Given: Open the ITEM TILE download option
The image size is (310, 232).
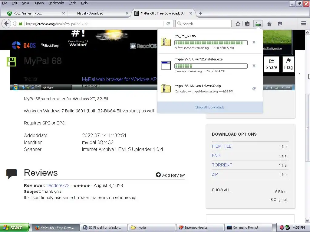Looking at the screenshot, I should [222, 146].
